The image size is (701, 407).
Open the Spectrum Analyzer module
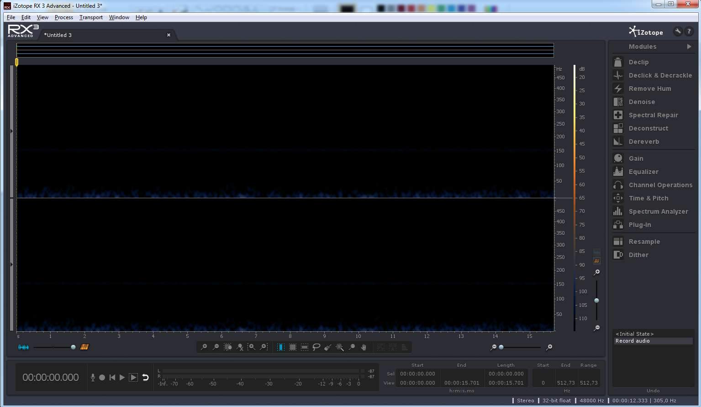click(x=658, y=211)
